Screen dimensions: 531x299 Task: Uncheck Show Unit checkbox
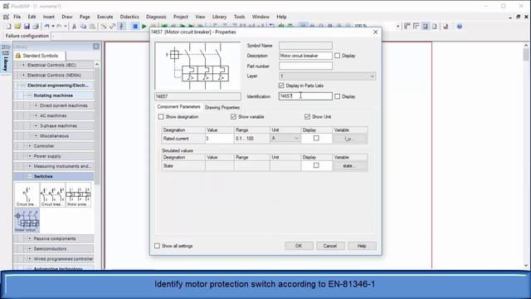point(307,116)
